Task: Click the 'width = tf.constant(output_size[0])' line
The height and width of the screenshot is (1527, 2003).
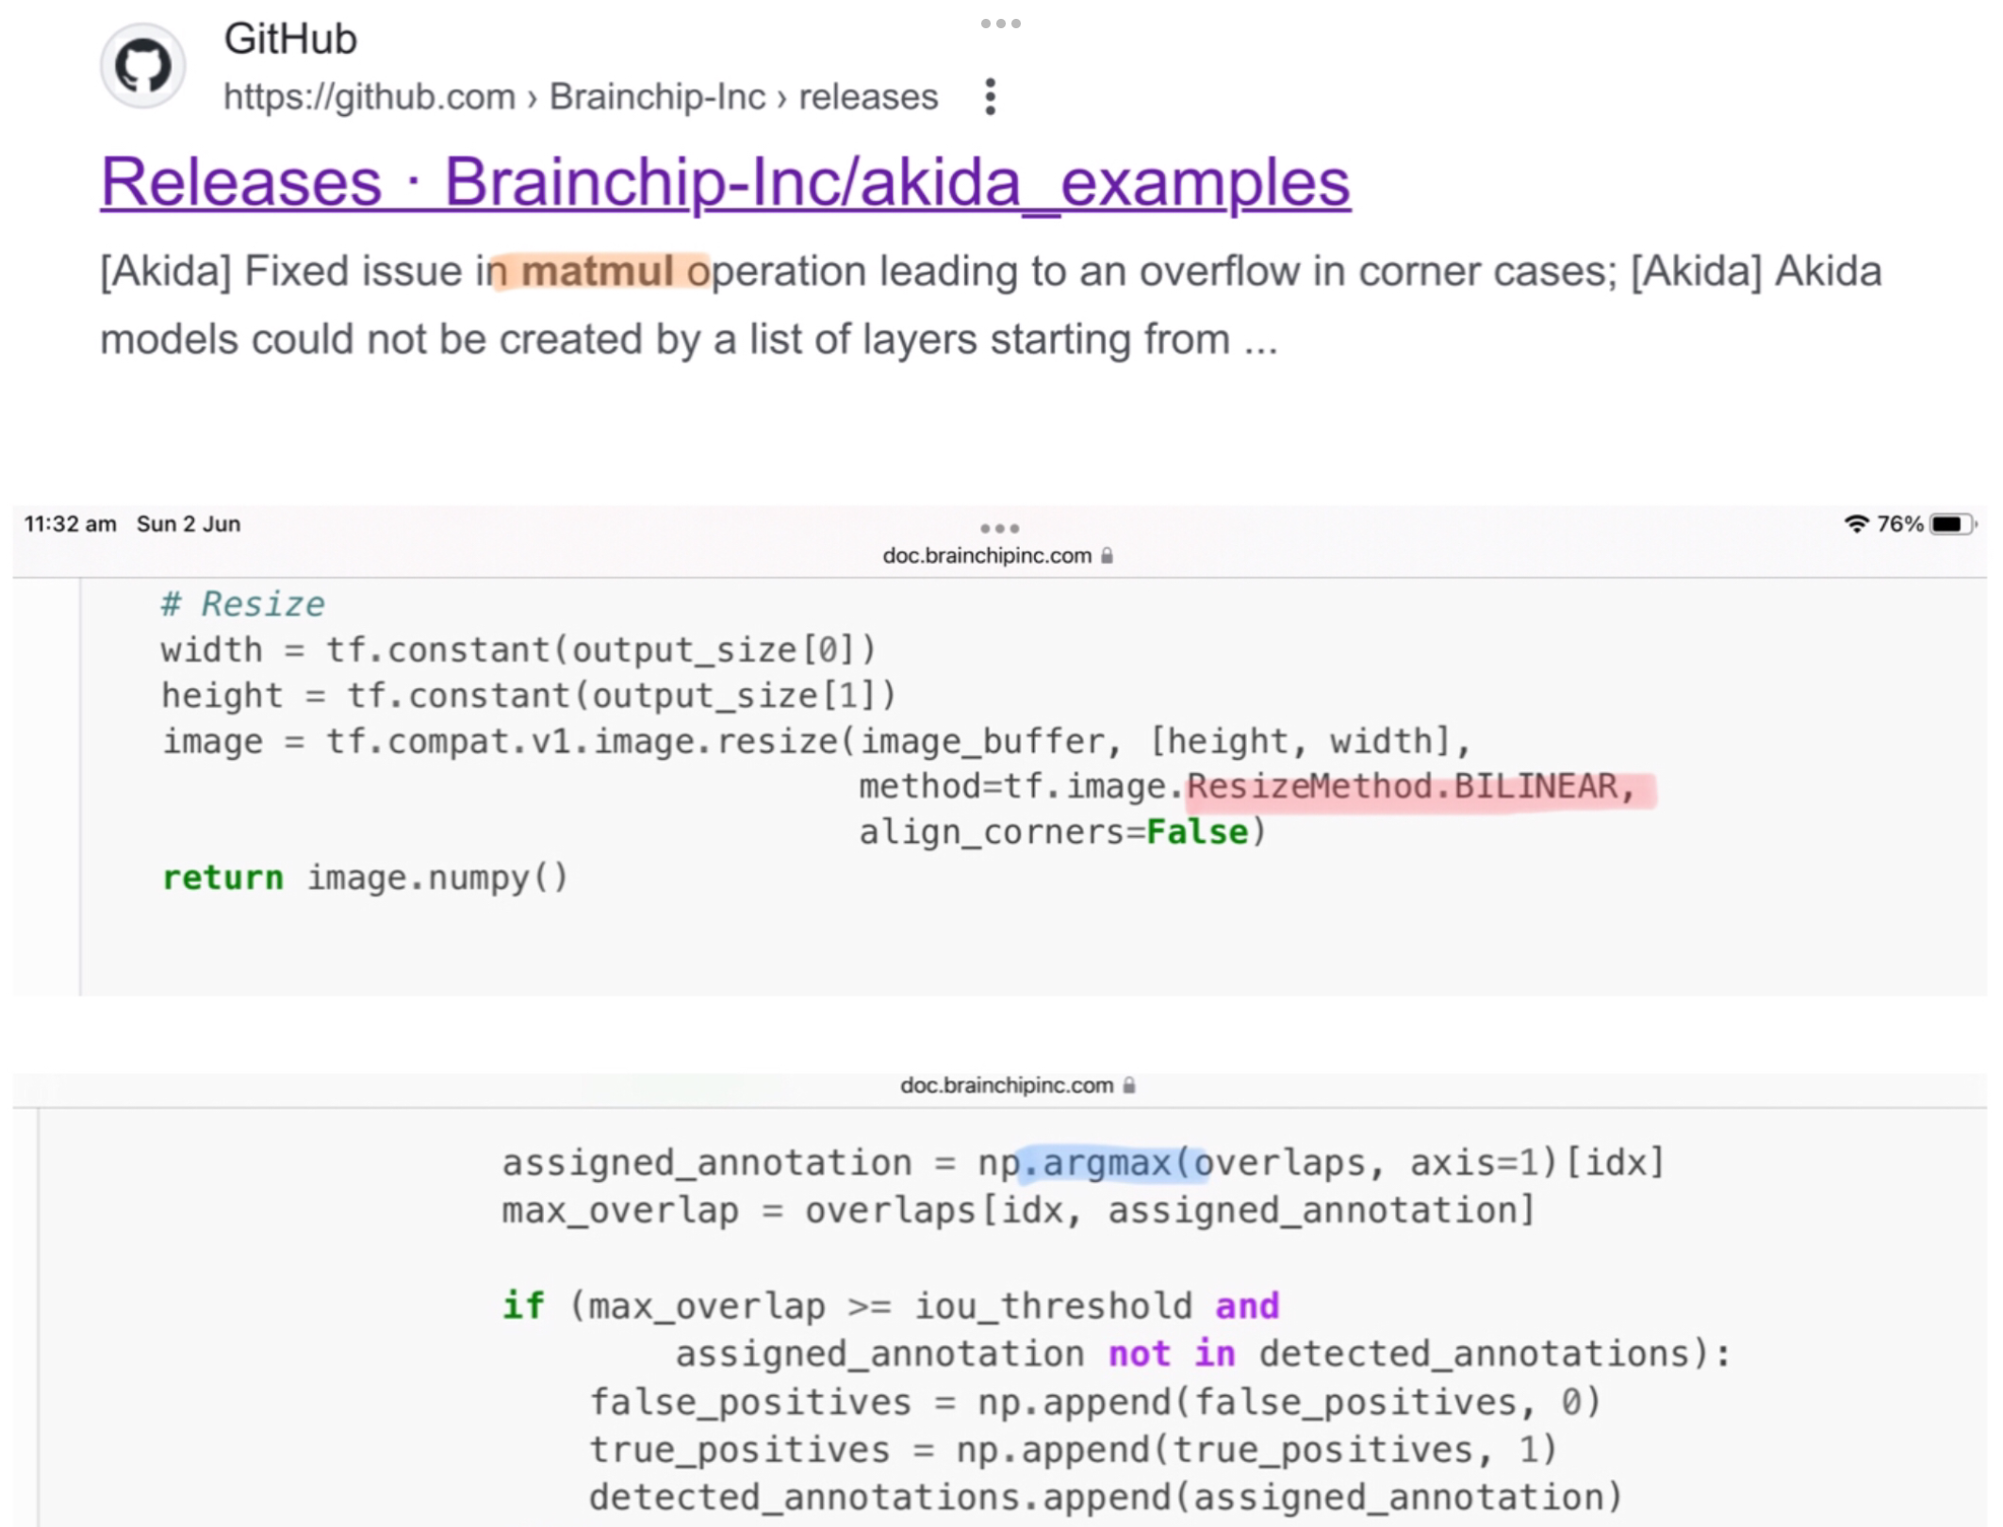Action: point(518,650)
